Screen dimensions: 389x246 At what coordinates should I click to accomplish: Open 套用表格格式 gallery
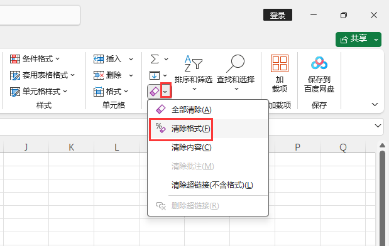coord(42,75)
